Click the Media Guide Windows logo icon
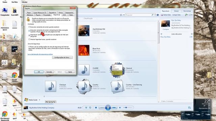The width and height of the screenshot is (216, 121). (26, 100)
